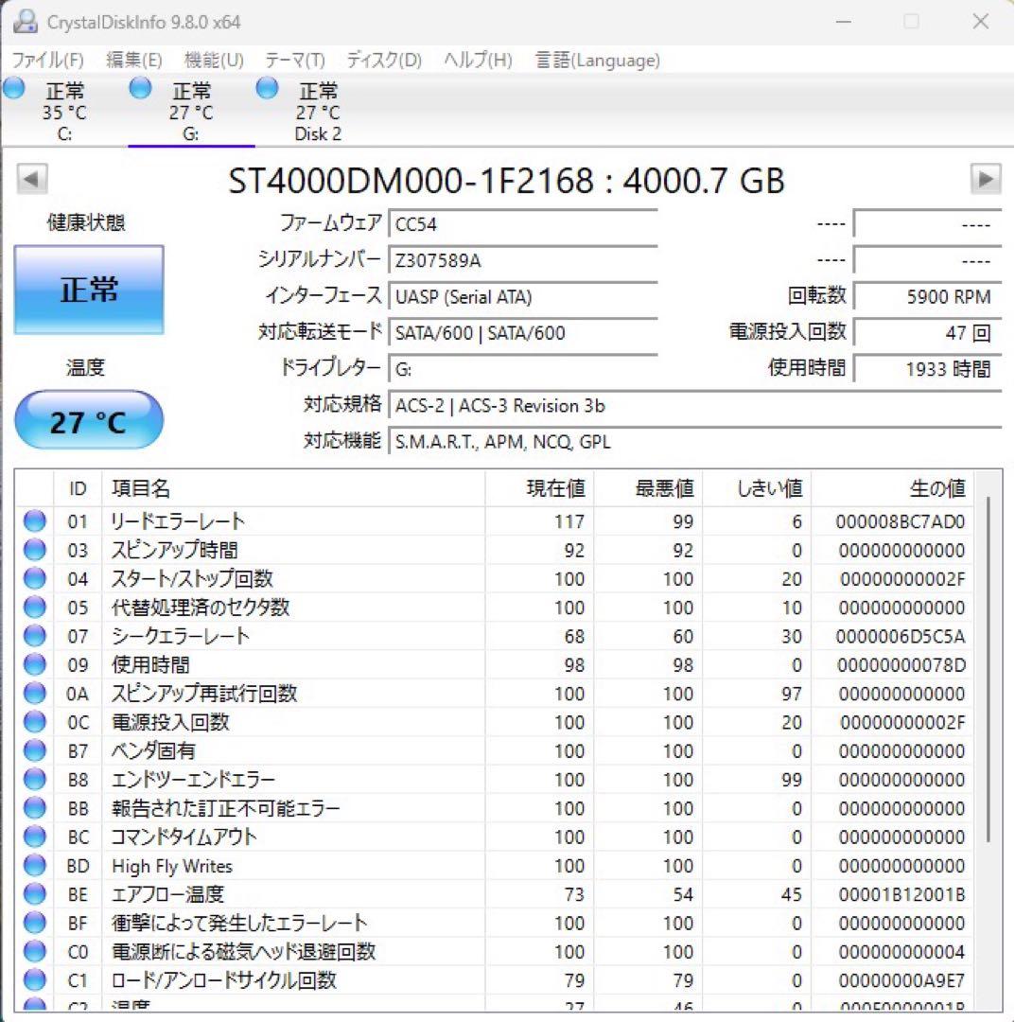Click the transfer mode field SATA/600 | SATA/600
This screenshot has height=1022, width=1015.
point(522,333)
